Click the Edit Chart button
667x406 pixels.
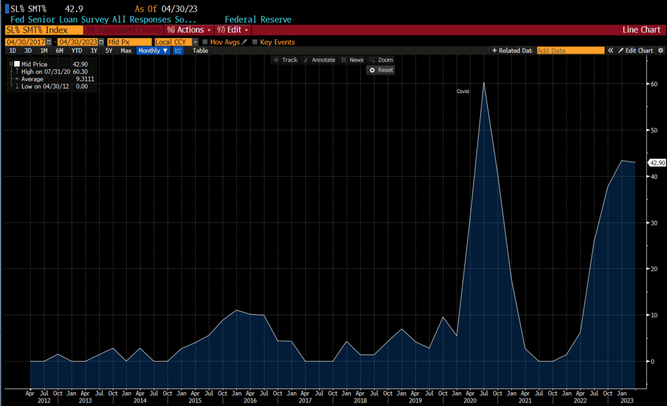click(635, 51)
